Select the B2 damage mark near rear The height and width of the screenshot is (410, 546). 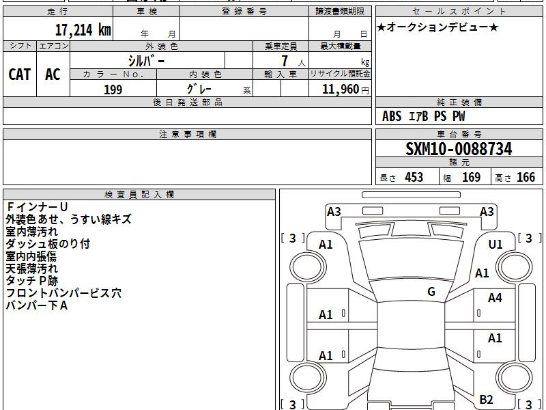(486, 400)
